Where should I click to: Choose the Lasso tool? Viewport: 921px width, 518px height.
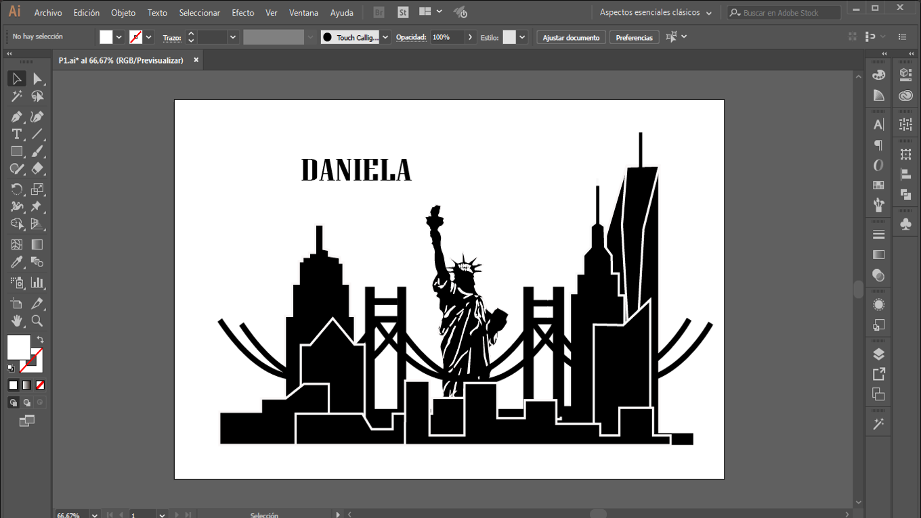pyautogui.click(x=37, y=97)
